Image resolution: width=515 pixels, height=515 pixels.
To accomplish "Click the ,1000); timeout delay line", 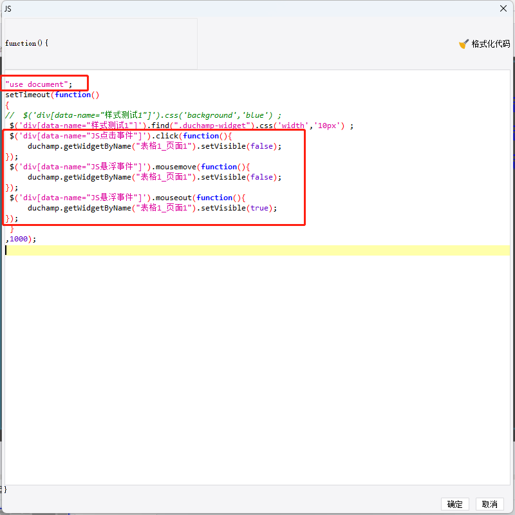I will pyautogui.click(x=21, y=239).
